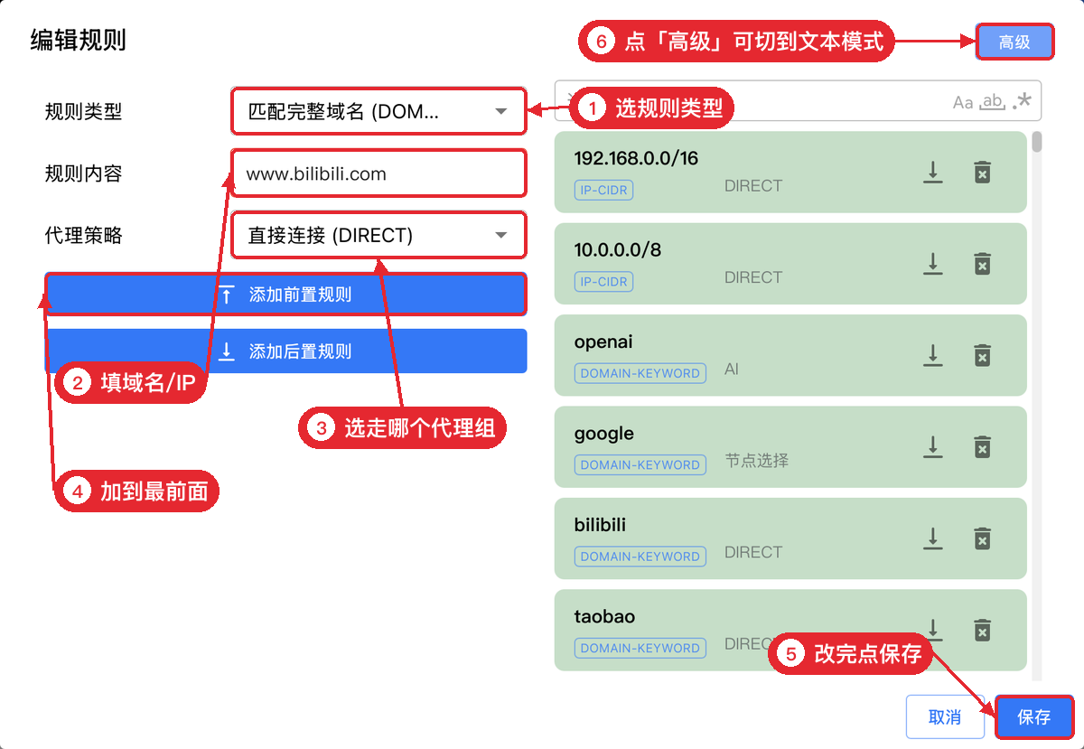
Task: Click the arrow icon on the bilibili rule
Action: (933, 538)
